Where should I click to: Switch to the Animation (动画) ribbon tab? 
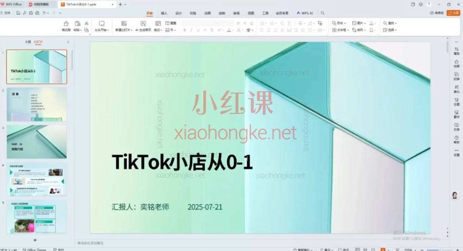point(207,13)
